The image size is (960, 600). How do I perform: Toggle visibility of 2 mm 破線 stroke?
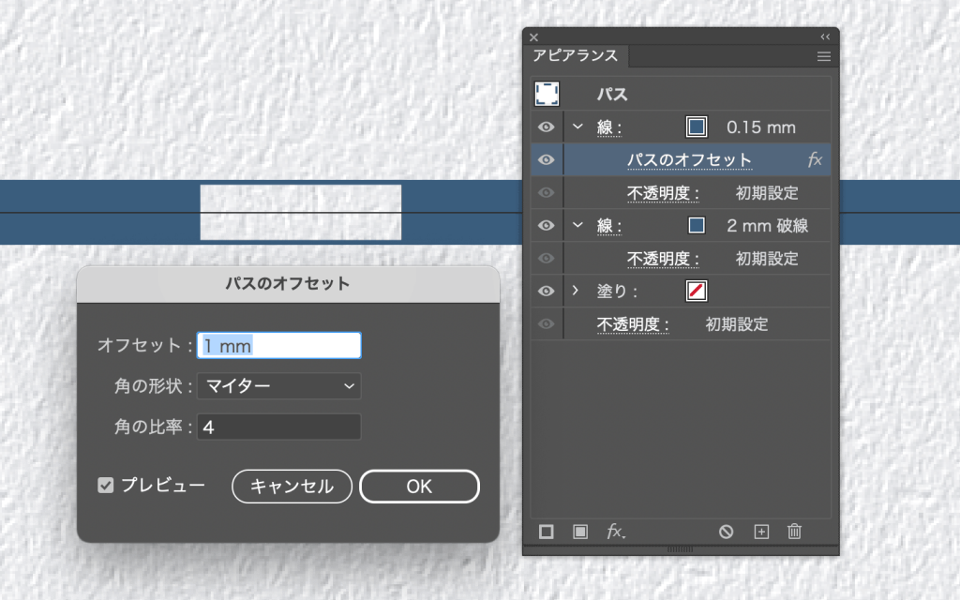click(547, 226)
